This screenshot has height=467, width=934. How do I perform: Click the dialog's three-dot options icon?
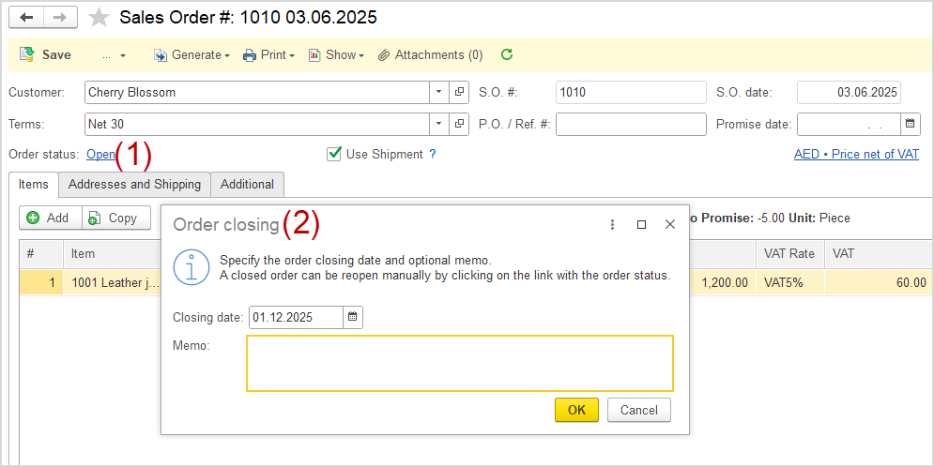(x=612, y=225)
